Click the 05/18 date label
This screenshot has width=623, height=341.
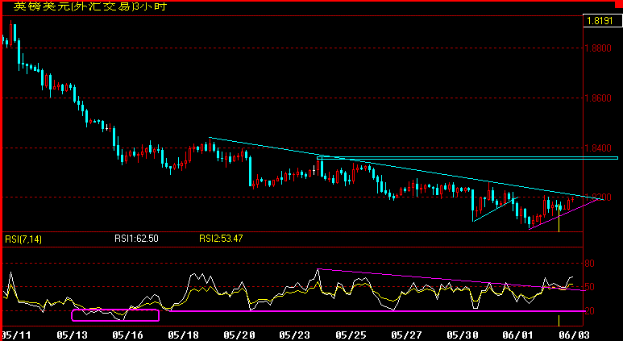(183, 335)
